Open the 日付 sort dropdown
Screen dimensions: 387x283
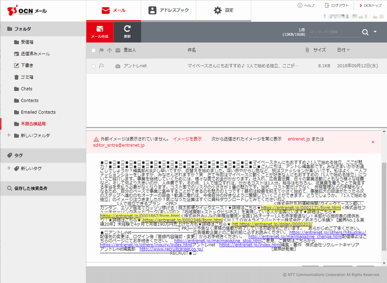tap(343, 50)
